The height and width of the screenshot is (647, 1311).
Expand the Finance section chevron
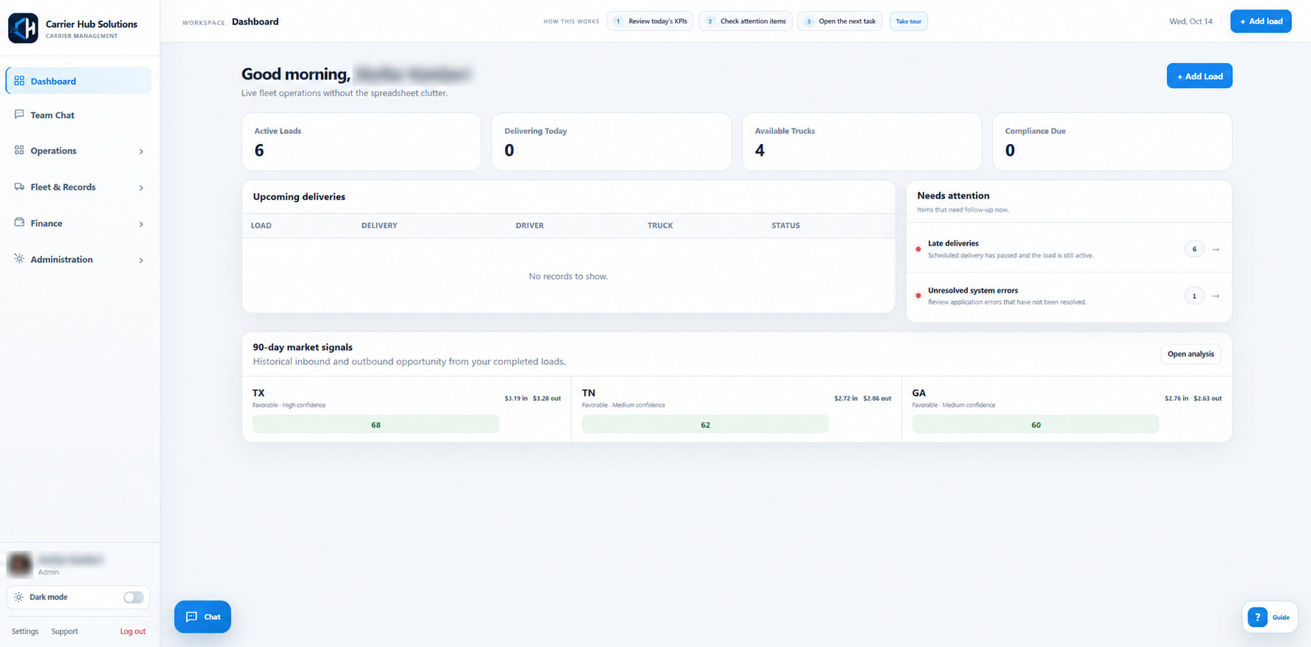[141, 224]
